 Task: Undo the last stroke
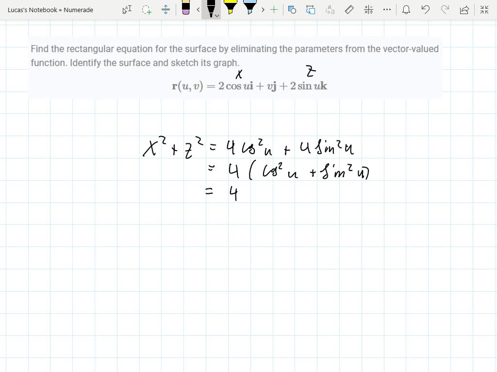click(426, 9)
